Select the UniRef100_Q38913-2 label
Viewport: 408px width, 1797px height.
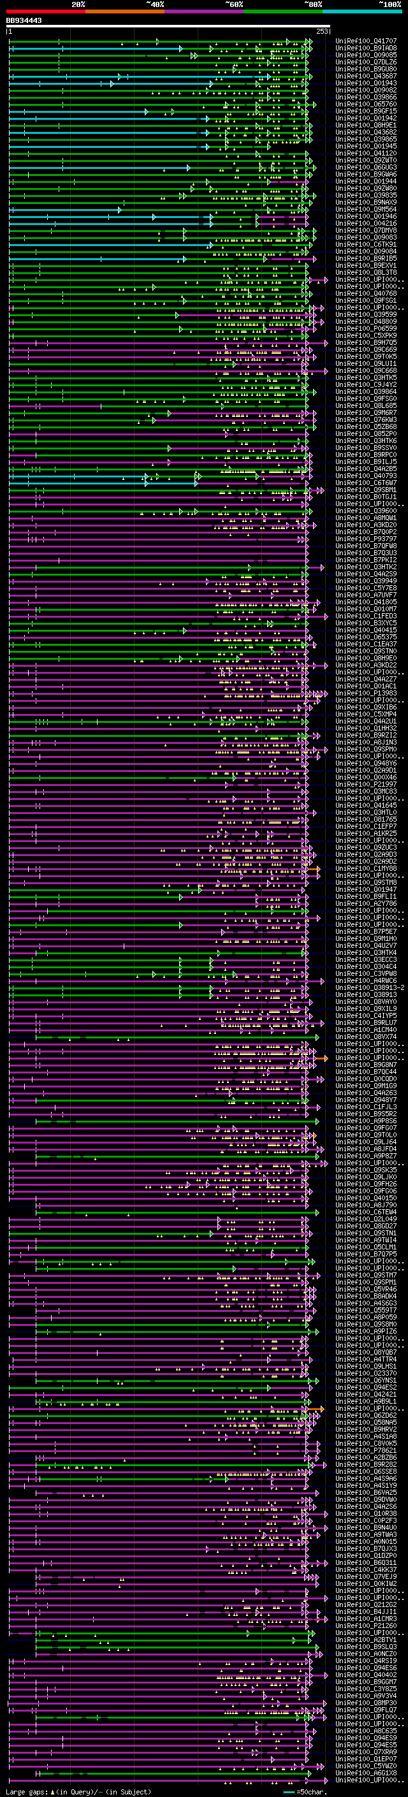(370, 988)
